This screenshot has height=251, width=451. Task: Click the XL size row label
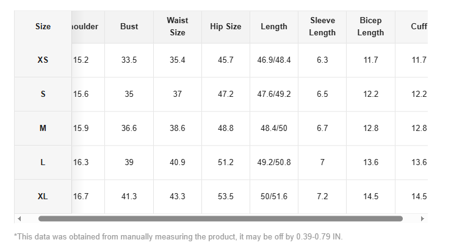coord(43,197)
